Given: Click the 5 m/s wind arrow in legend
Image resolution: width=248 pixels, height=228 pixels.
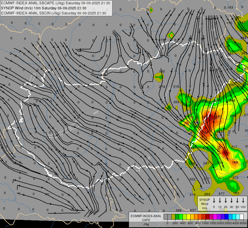Looking at the screenshot, I should click(214, 200).
